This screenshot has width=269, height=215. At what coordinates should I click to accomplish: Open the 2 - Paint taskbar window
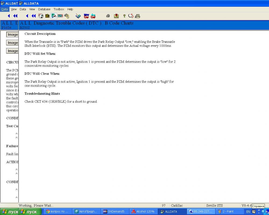point(227,212)
